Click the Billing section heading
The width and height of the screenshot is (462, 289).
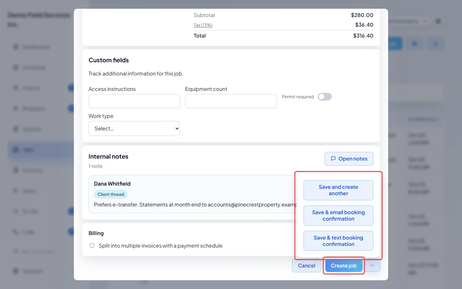[x=96, y=233]
